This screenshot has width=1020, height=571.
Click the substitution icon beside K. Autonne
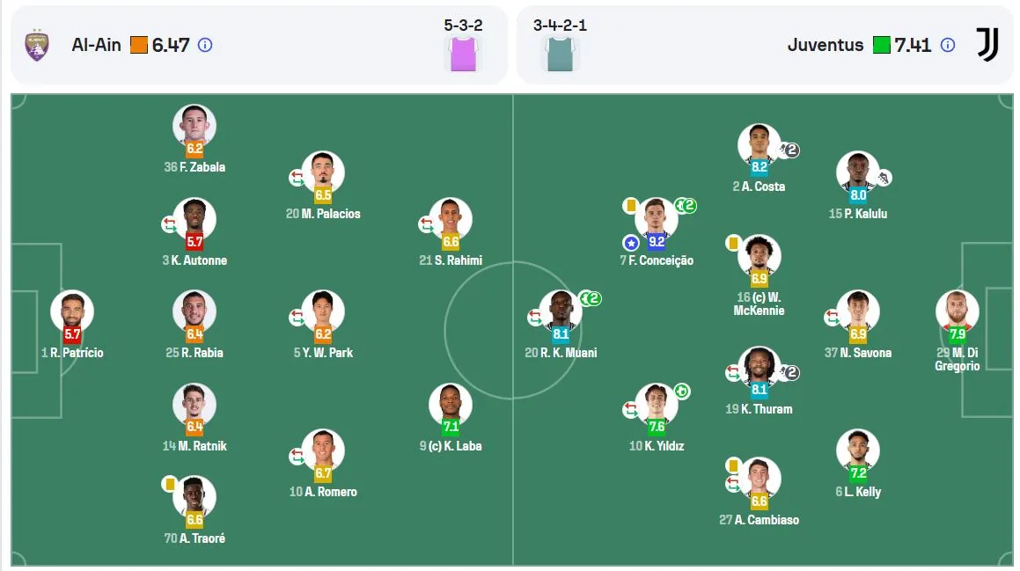coord(169,224)
